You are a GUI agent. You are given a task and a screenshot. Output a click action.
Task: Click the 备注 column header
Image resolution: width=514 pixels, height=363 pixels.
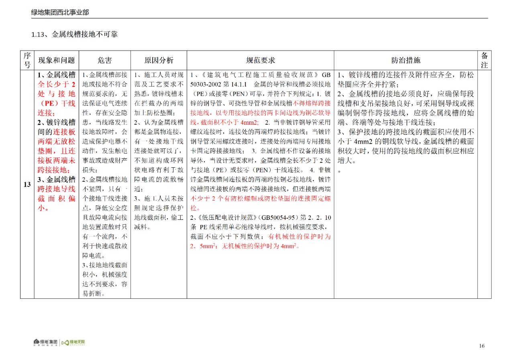click(x=484, y=60)
